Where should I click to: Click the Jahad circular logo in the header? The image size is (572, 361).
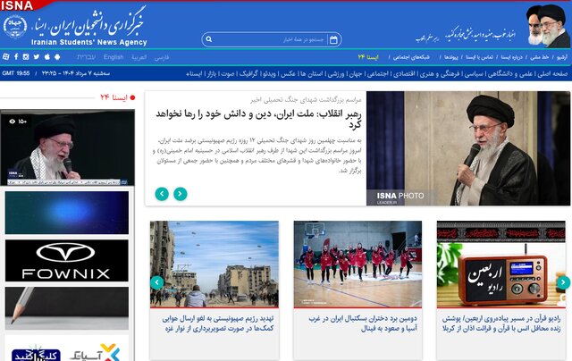pyautogui.click(x=15, y=27)
